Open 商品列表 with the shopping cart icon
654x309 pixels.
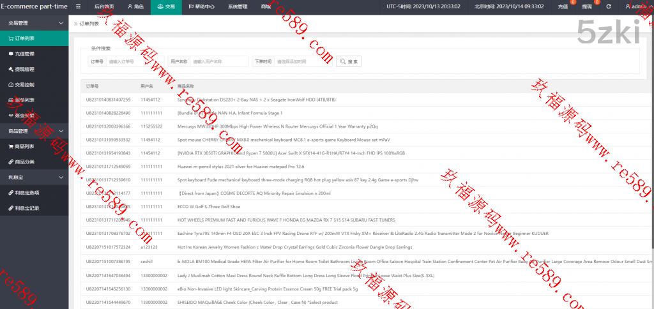[x=26, y=146]
